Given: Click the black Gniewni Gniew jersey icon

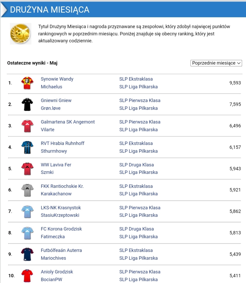Looking at the screenshot, I should click(27, 104).
